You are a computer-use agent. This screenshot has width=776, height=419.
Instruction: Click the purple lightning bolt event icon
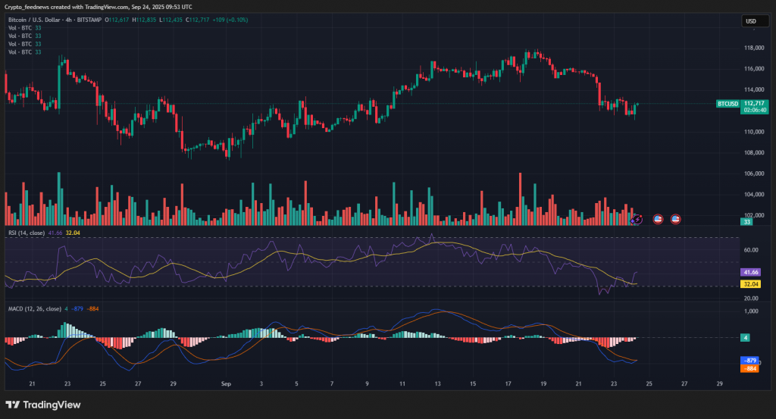coord(637,219)
